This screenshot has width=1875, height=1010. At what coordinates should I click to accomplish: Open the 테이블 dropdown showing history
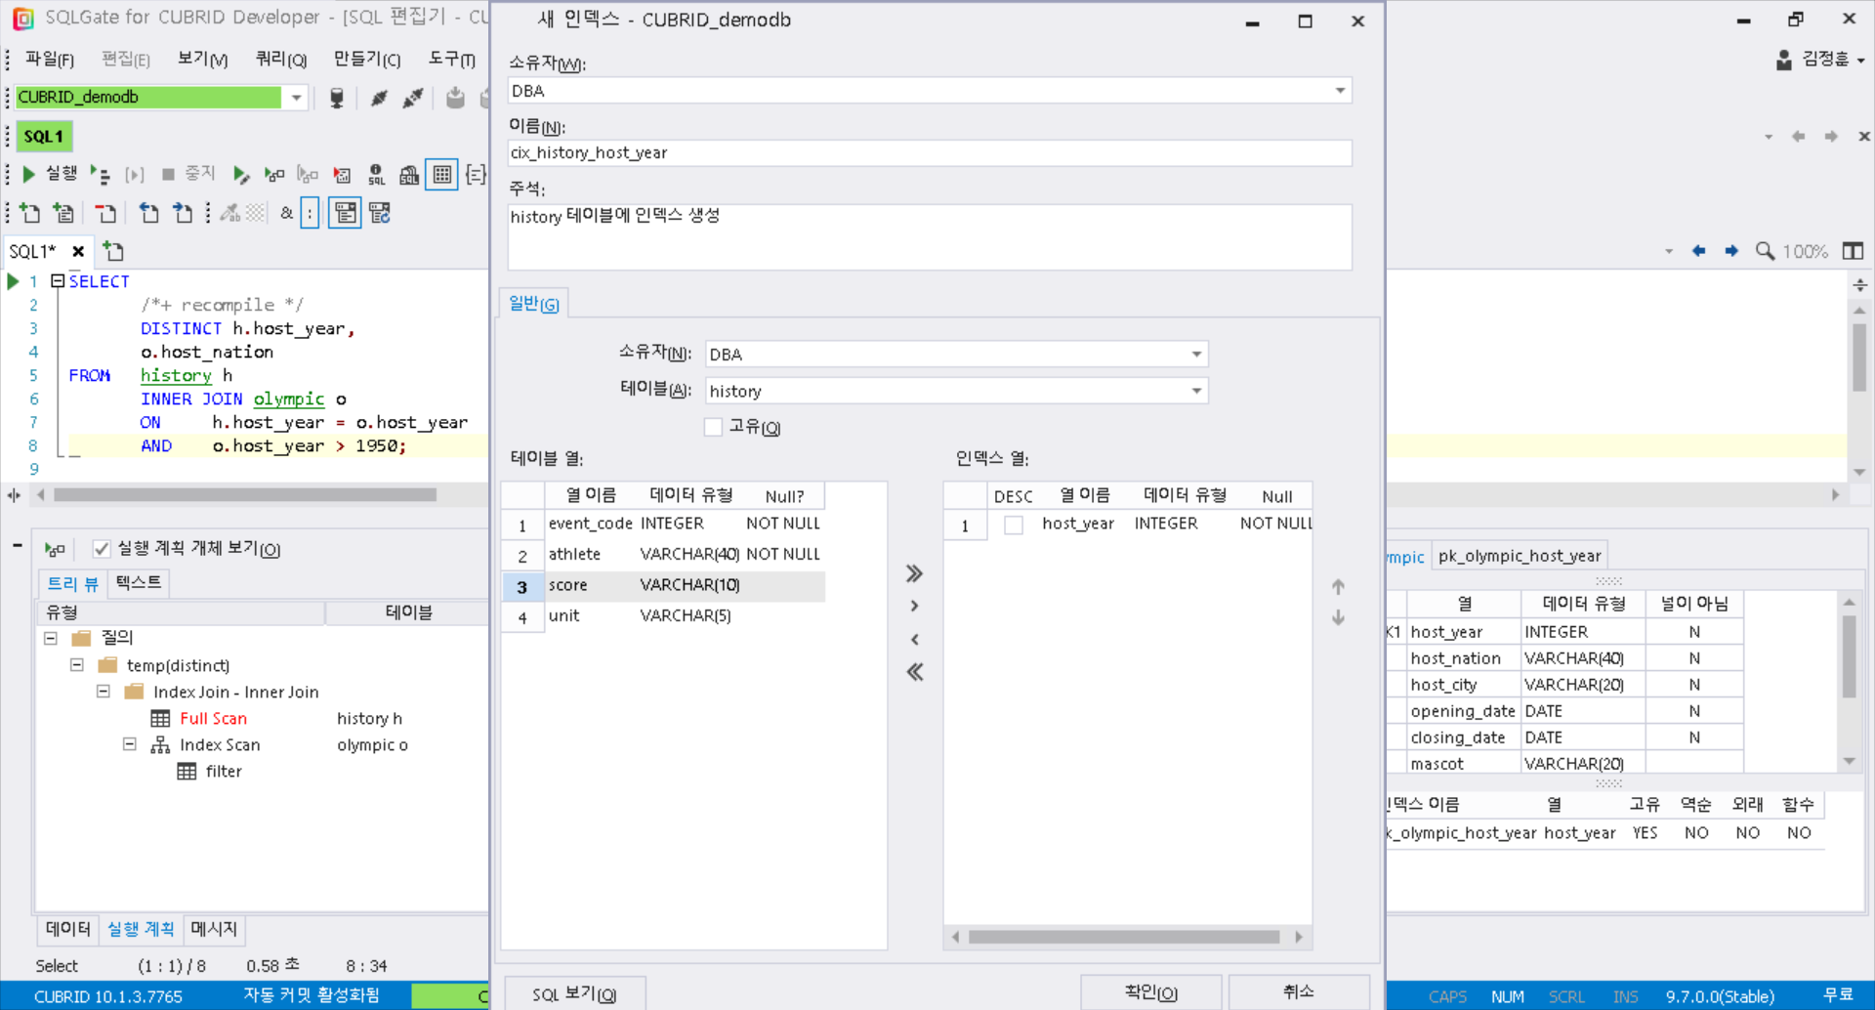pyautogui.click(x=1196, y=391)
